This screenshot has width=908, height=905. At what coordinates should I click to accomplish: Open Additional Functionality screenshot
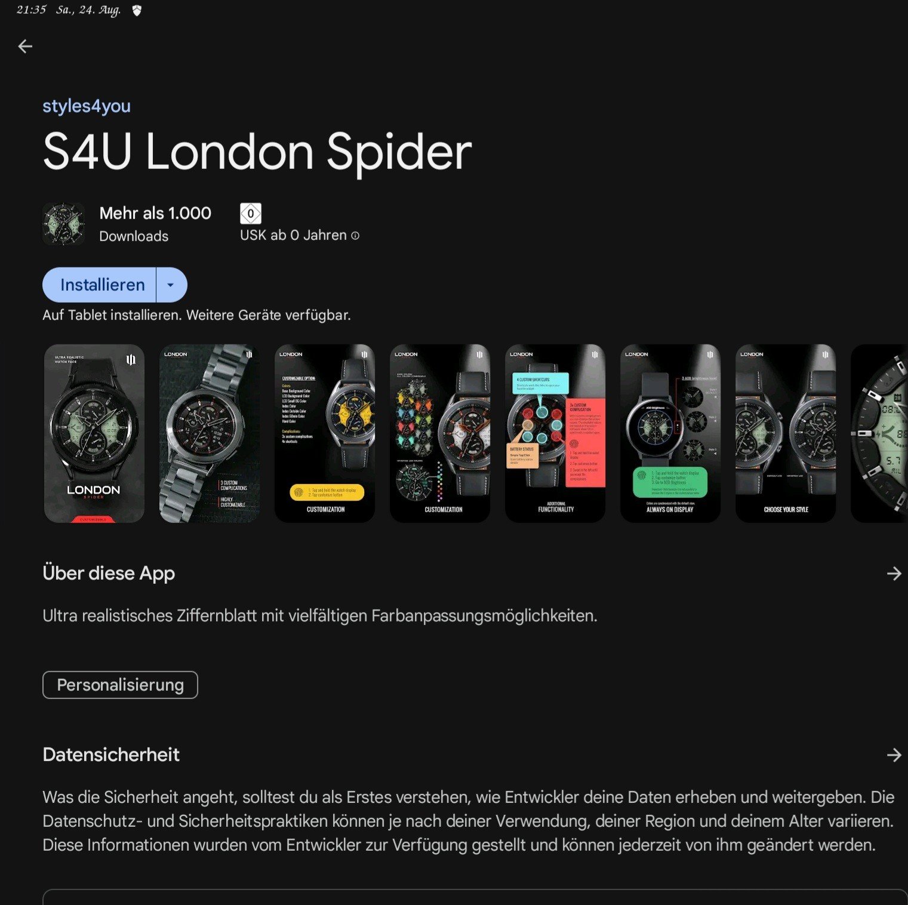coord(555,433)
